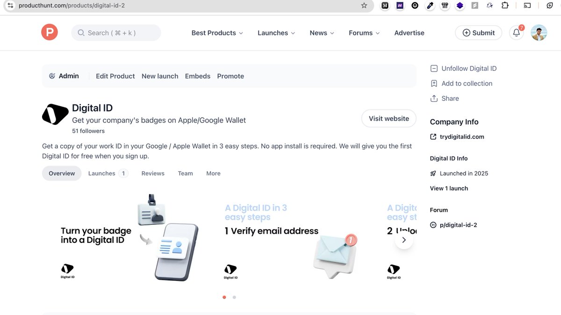Expand the Launches dropdown in navbar
The image size is (561, 315).
276,33
